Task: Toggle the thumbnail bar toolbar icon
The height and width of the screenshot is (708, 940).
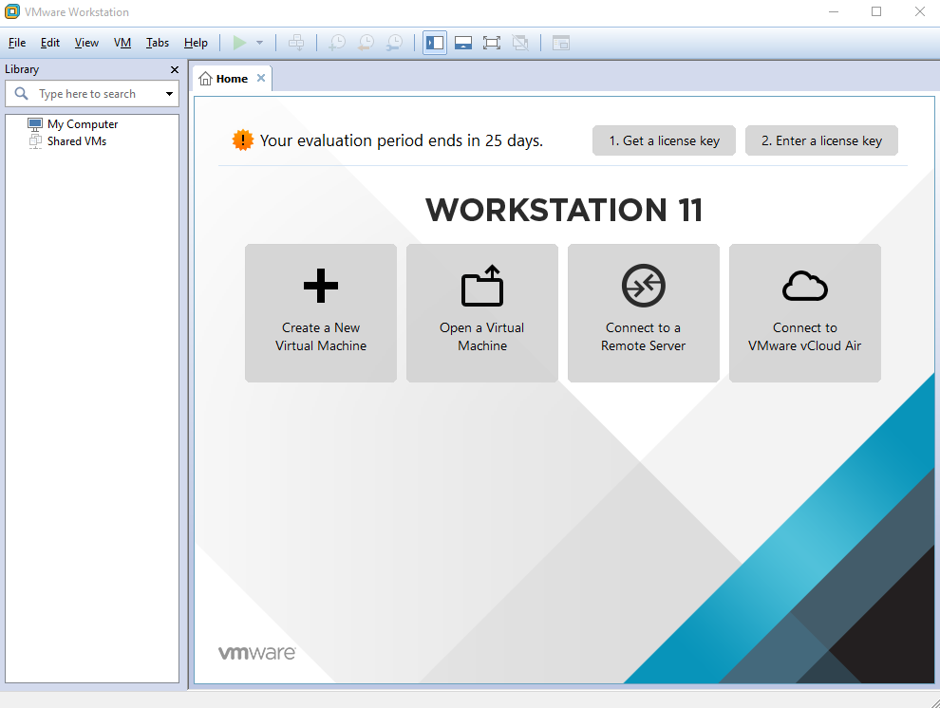Action: (462, 43)
